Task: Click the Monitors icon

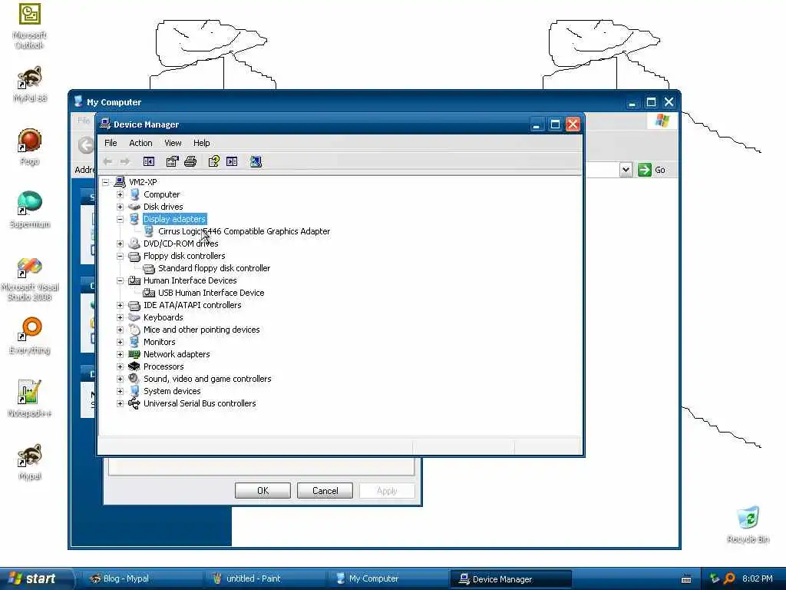Action: 134,342
